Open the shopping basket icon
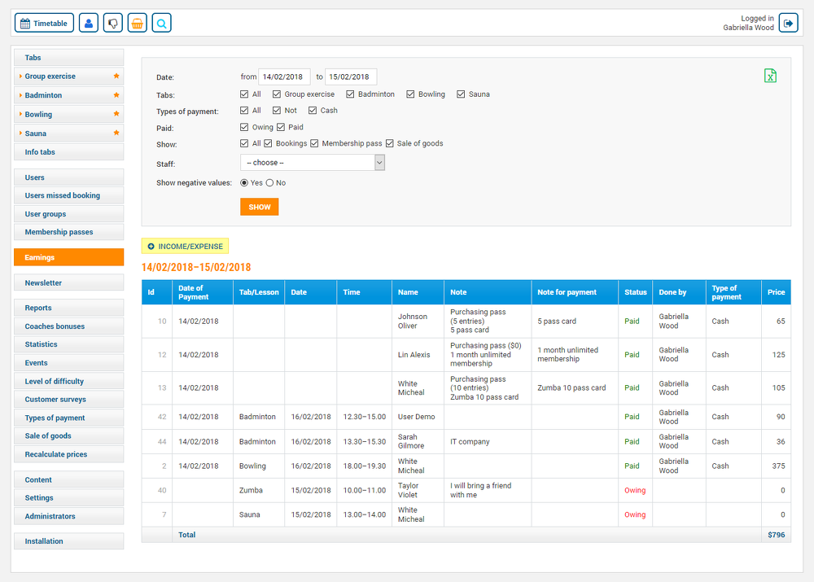Image resolution: width=814 pixels, height=582 pixels. tap(137, 23)
